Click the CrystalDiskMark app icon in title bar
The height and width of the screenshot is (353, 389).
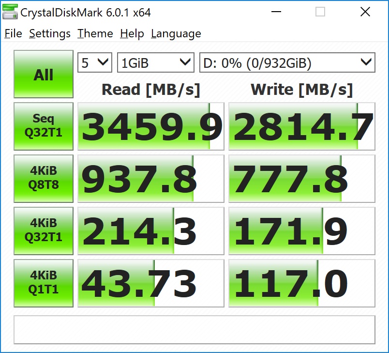10,12
